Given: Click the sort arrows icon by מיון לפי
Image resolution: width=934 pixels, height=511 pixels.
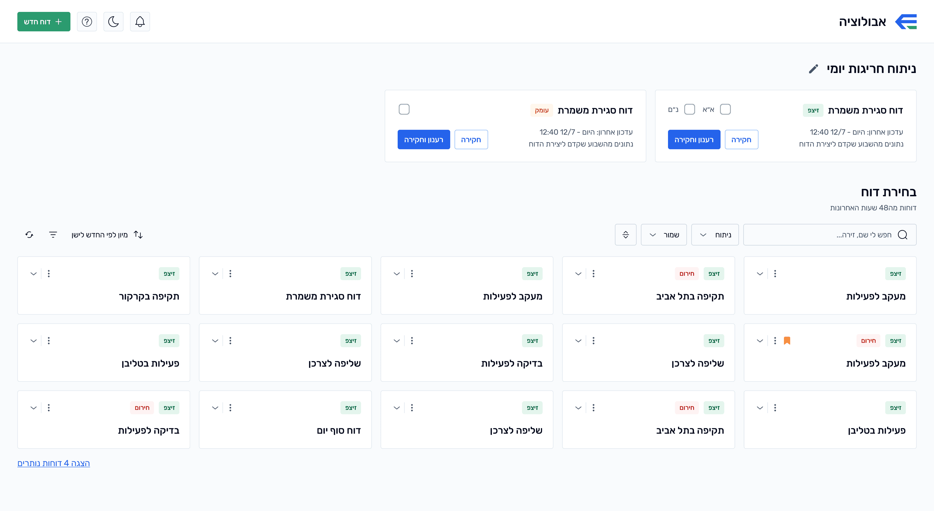Looking at the screenshot, I should point(138,234).
